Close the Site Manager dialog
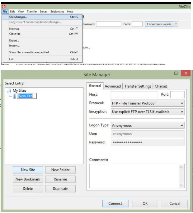Viewport: 193px width, 213px height. 186,73
